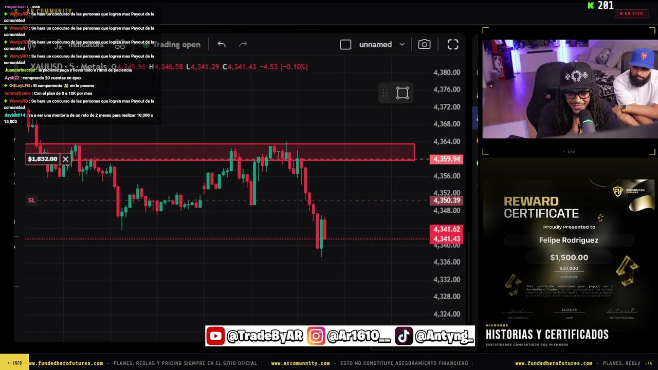Click the @Ar1610__ handle

[x=358, y=336]
